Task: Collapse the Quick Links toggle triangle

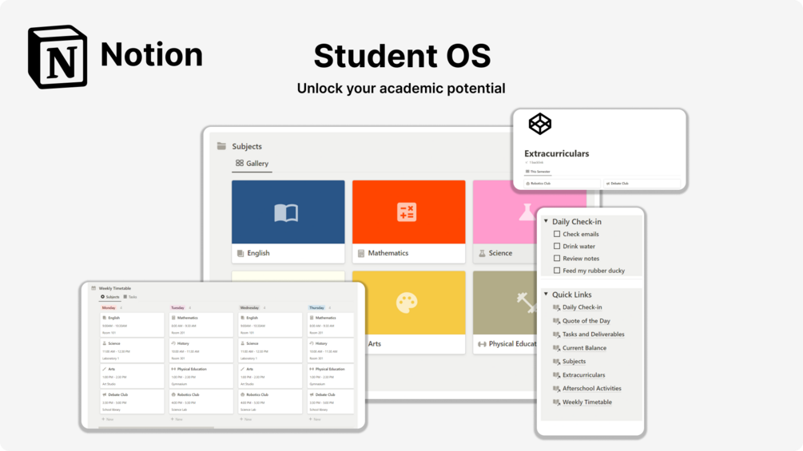Action: tap(546, 295)
